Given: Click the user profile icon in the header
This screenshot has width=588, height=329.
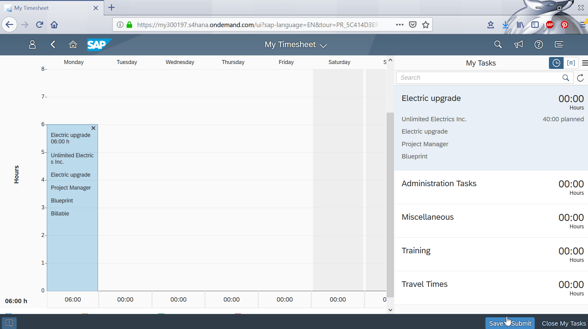Looking at the screenshot, I should pos(32,44).
